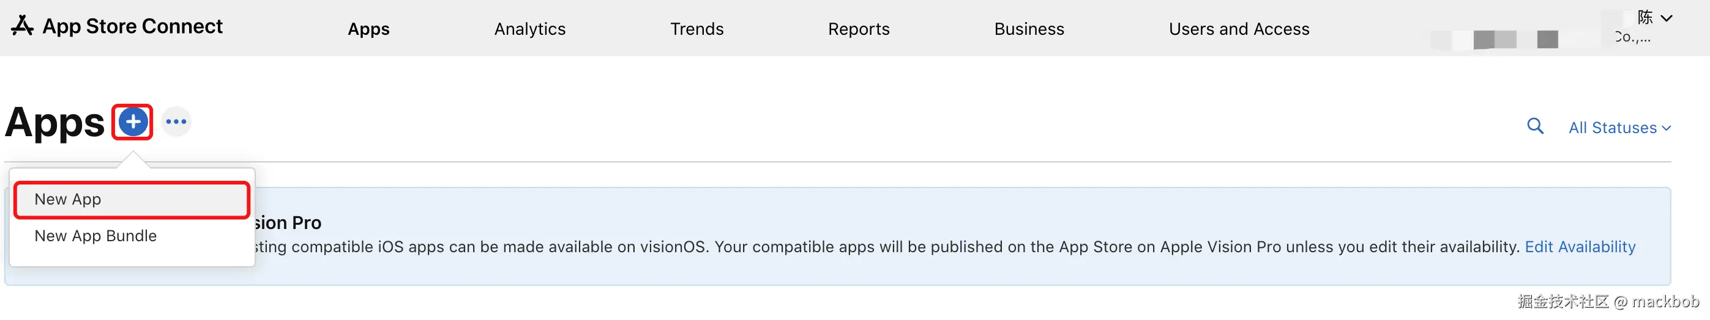Select the Reports tab

click(x=858, y=29)
